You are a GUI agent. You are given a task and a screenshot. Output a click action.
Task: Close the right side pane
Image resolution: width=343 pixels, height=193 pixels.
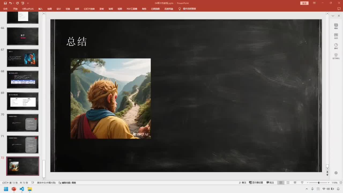339,16
